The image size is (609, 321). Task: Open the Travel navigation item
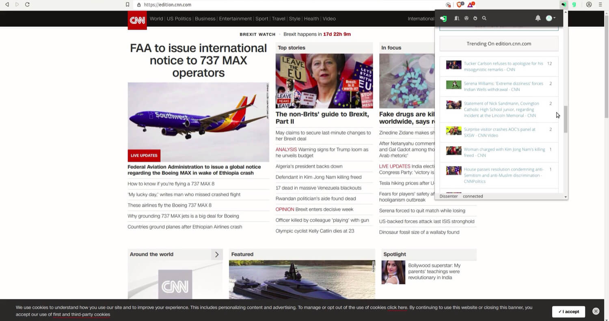click(x=279, y=19)
